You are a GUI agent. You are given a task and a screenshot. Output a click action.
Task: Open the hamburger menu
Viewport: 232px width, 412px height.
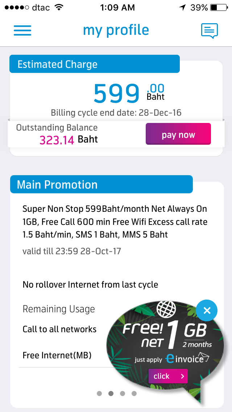[22, 30]
